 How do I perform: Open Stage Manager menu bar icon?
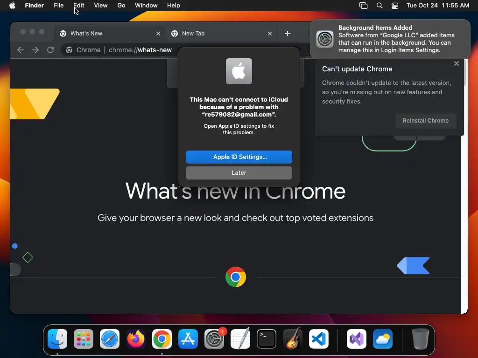[363, 6]
